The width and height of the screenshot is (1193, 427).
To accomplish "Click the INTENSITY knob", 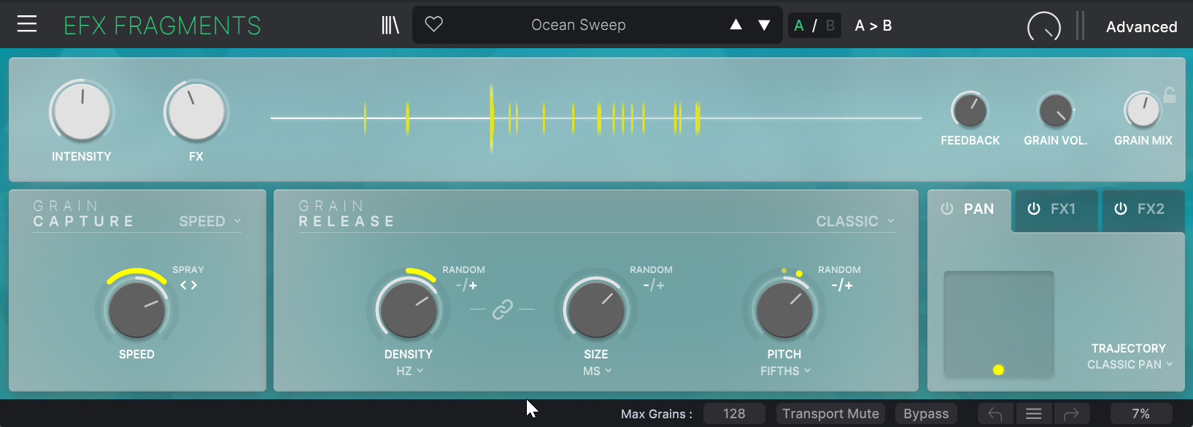I will pos(82,112).
